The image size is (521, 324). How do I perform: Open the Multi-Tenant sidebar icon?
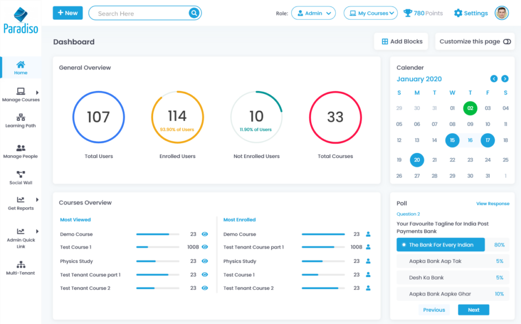(21, 265)
